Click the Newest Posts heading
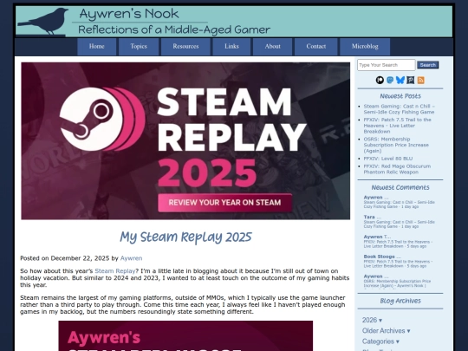The height and width of the screenshot is (351, 468). click(x=400, y=96)
